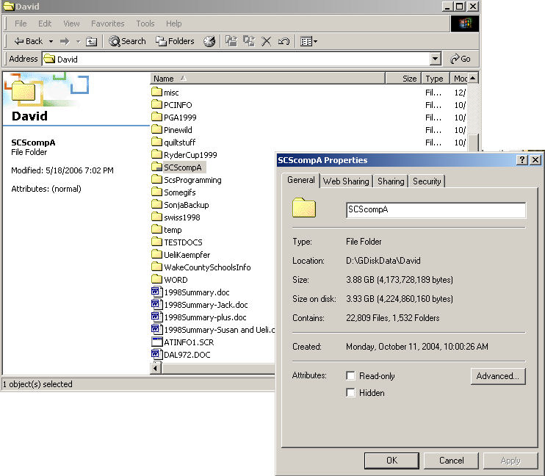Toggle the Folders pane in the toolbar
The width and height of the screenshot is (545, 476).
(x=175, y=42)
